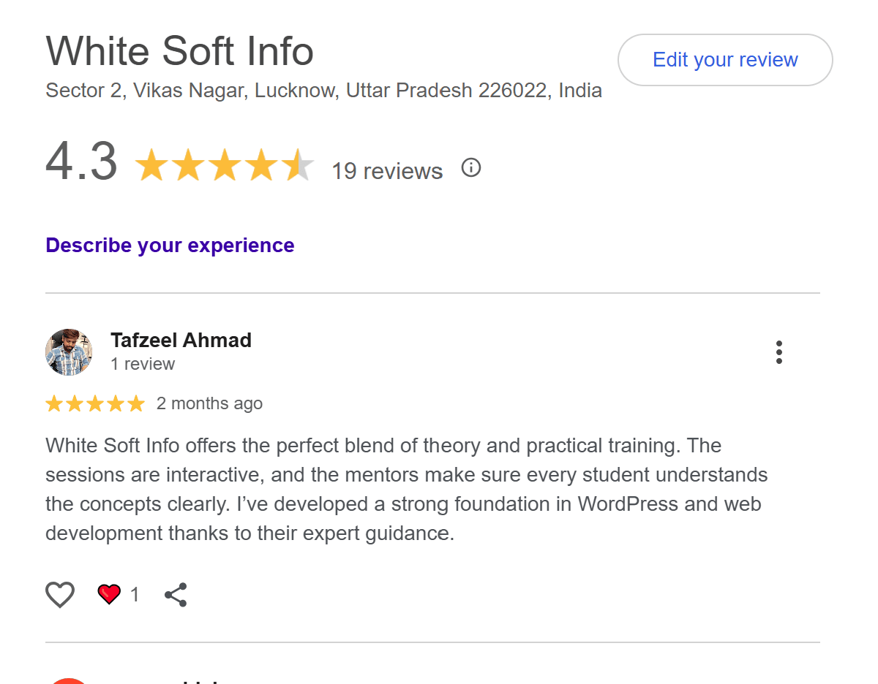878x684 pixels.
Task: Open the three-dot menu on Tafzeel's review
Action: (x=778, y=352)
